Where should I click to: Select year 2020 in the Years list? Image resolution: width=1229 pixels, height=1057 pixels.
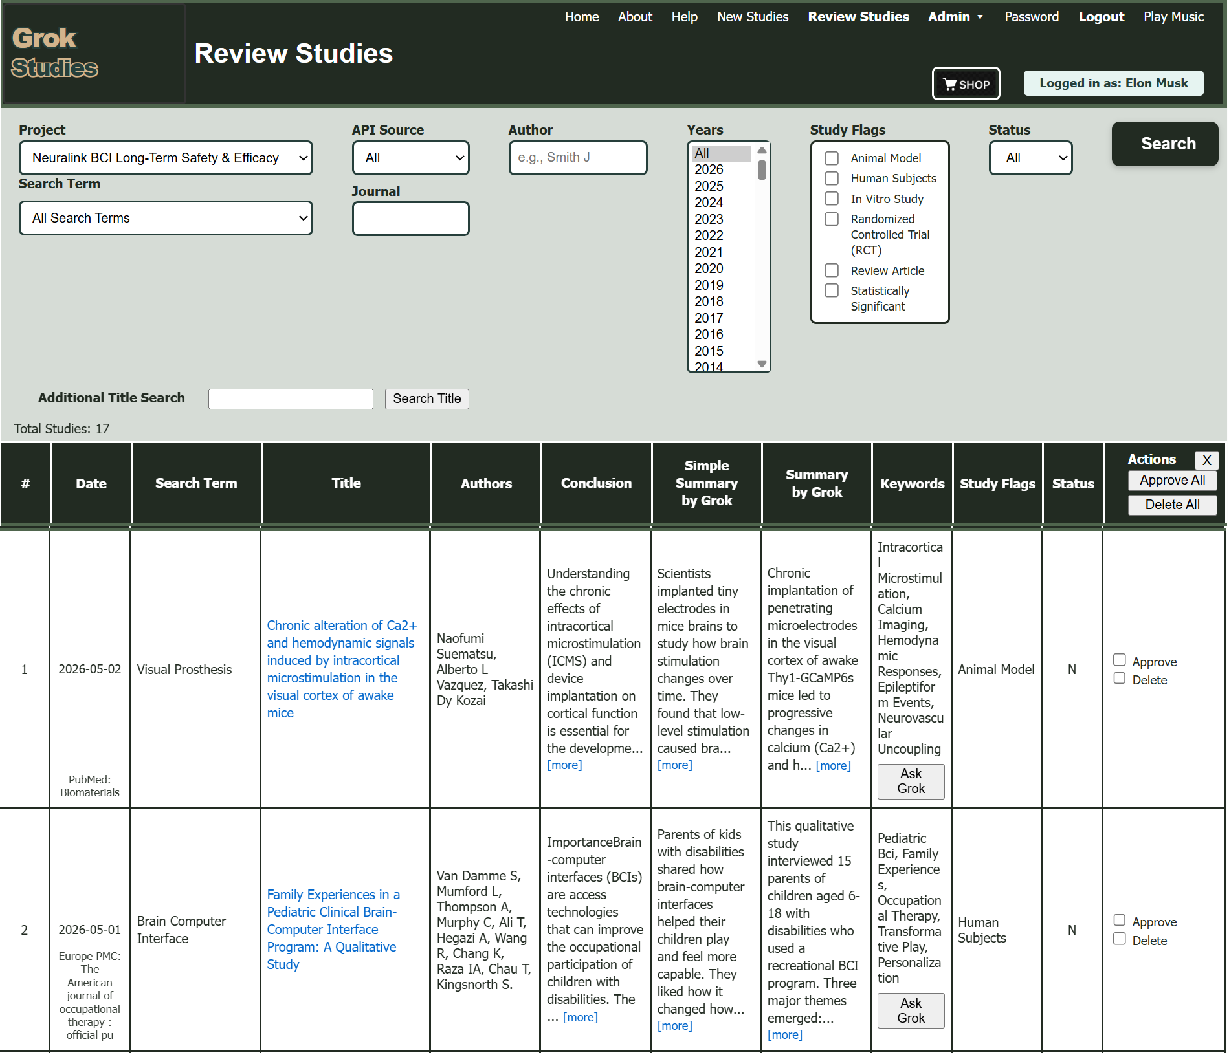tap(721, 268)
